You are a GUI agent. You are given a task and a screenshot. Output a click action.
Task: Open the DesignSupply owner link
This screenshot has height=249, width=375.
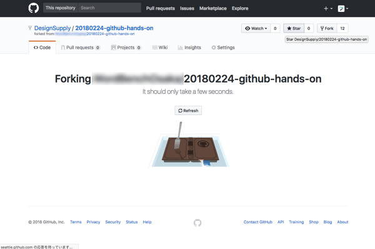pos(52,28)
